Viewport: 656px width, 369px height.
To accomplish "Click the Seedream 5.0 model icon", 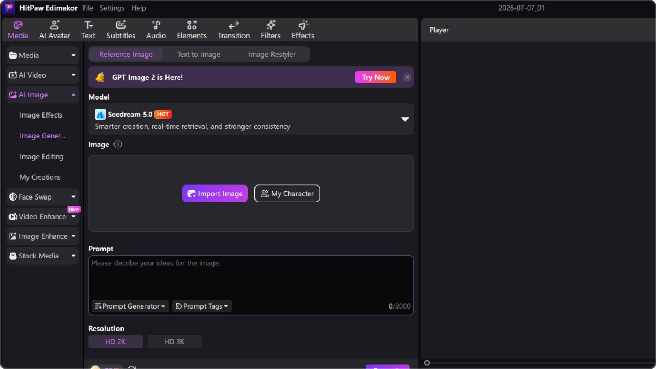I will tap(100, 114).
